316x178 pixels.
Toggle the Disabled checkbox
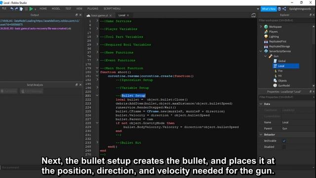coord(284,147)
